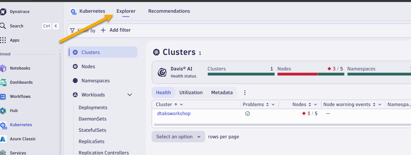Open the three-dot table options menu
The height and width of the screenshot is (155, 411).
click(x=245, y=92)
